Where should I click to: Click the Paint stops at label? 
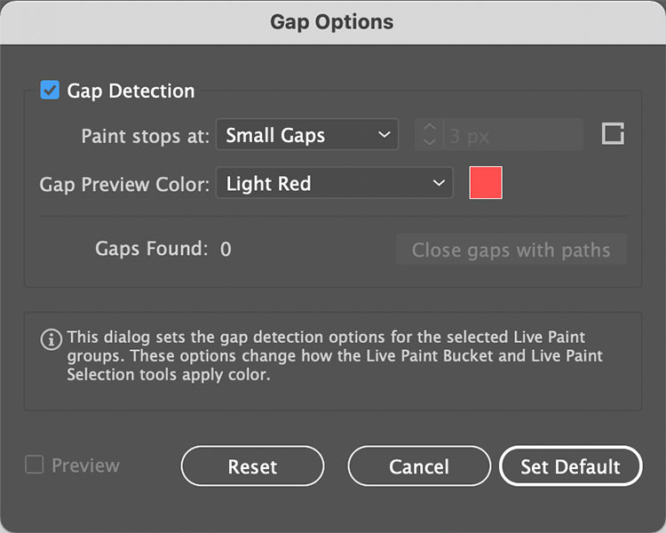[145, 136]
